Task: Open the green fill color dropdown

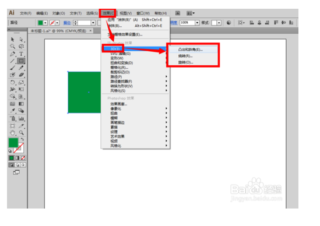Action: 45,23
